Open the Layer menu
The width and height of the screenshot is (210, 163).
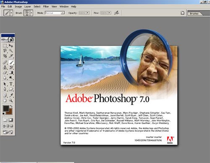coord(28,7)
